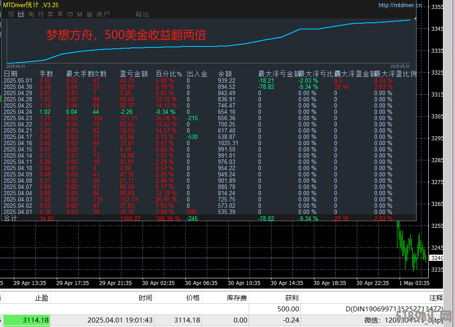
Task: Click max floating loss -18.21
Action: [266, 80]
